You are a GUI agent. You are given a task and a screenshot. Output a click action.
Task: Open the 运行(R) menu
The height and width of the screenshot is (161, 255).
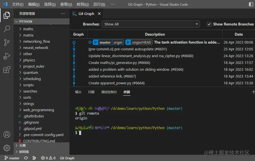point(99,5)
